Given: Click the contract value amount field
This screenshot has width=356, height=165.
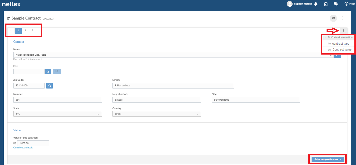Looking at the screenshot, I should point(33,143).
